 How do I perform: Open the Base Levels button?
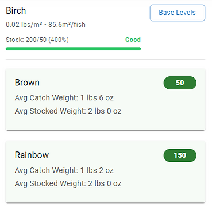pos(178,13)
